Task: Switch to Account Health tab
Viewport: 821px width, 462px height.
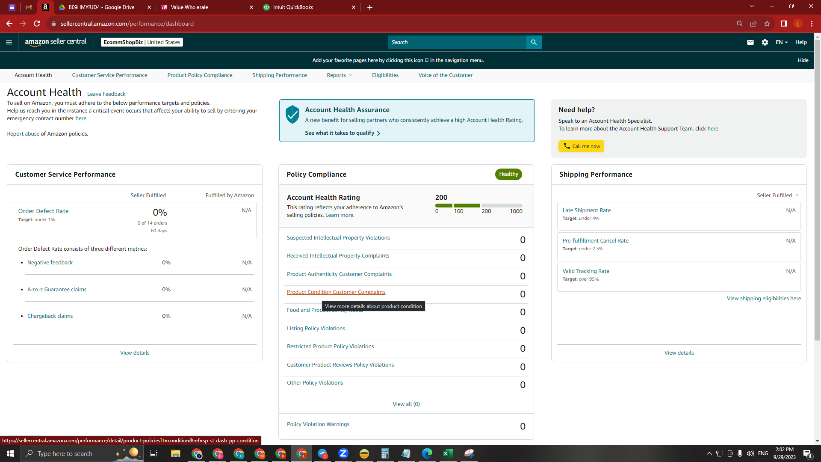Action: coord(33,75)
